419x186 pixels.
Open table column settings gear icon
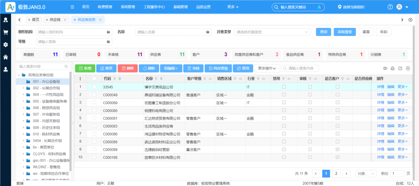(x=408, y=68)
